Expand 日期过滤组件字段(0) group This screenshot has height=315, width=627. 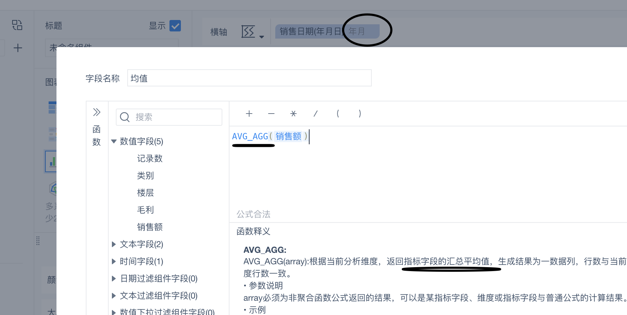click(114, 279)
